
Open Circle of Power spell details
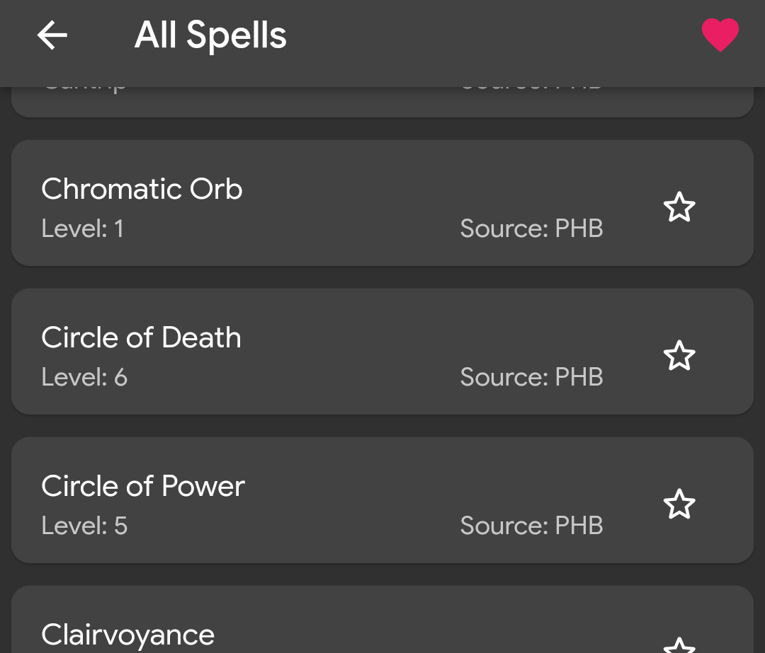pos(142,486)
